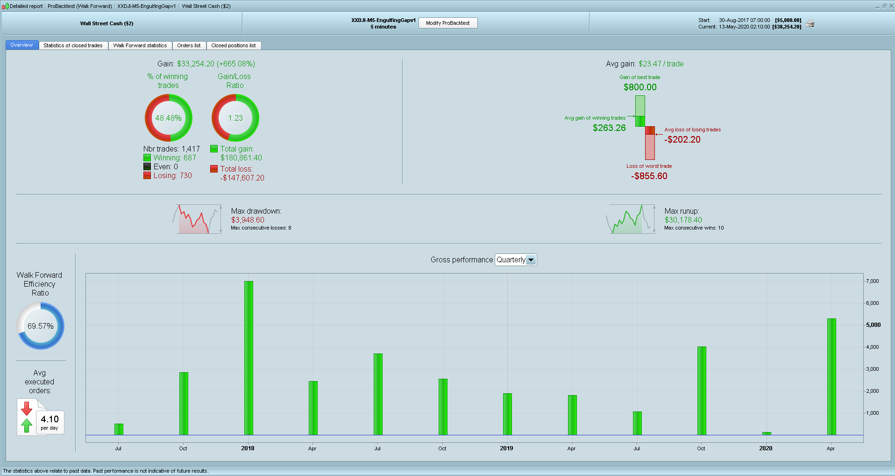Click the green Total gain legend square
Screen dimensions: 895x476
point(214,149)
